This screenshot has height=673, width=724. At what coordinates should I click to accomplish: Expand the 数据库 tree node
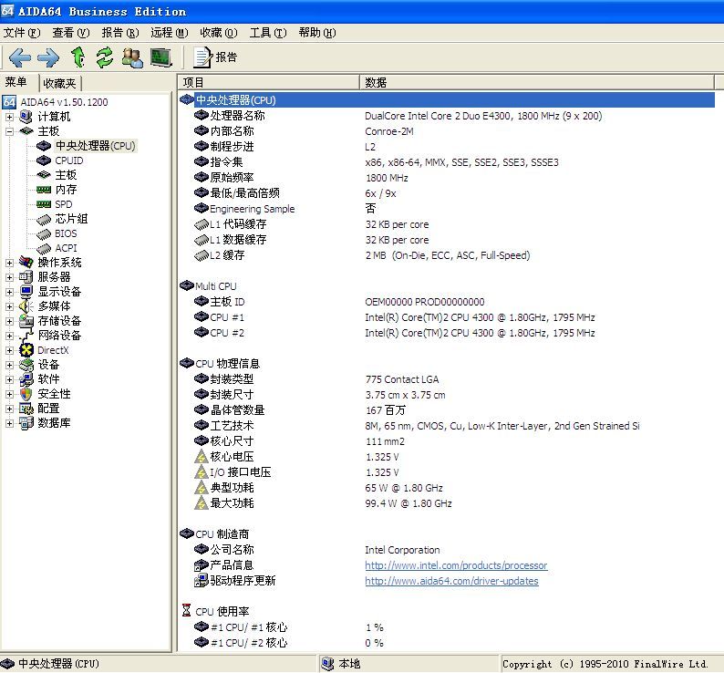click(x=9, y=423)
